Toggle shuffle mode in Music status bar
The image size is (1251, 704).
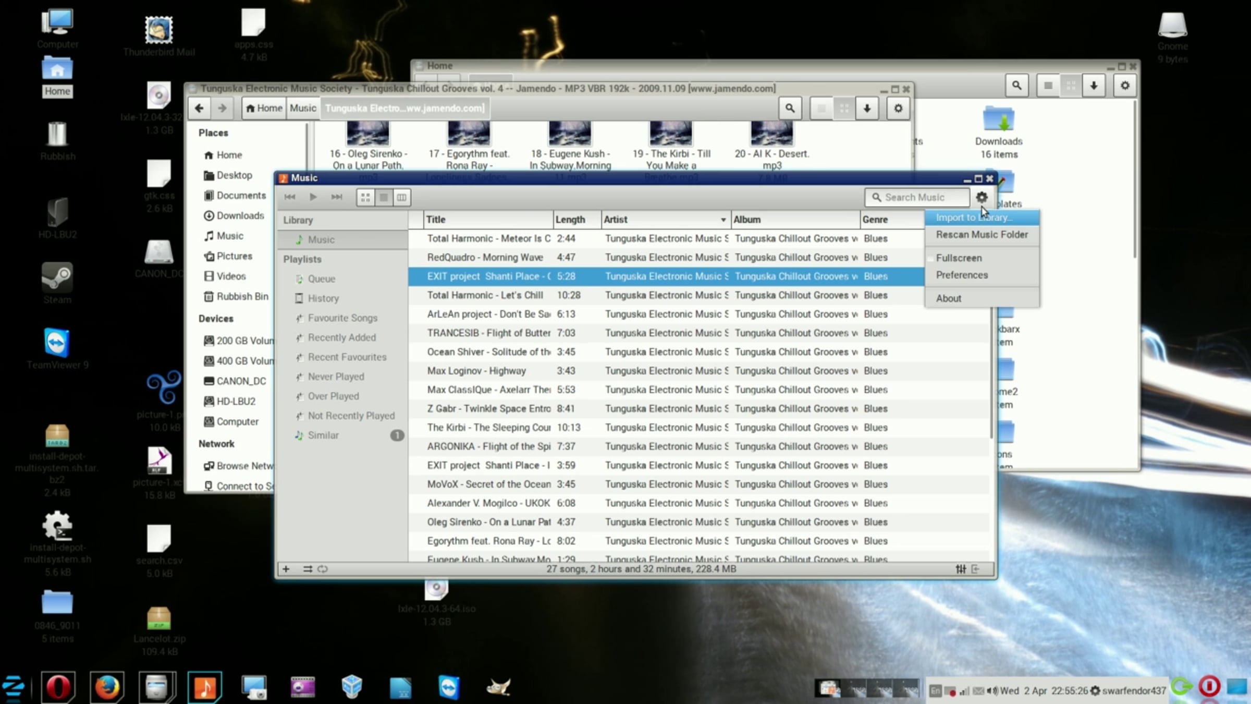pyautogui.click(x=308, y=569)
